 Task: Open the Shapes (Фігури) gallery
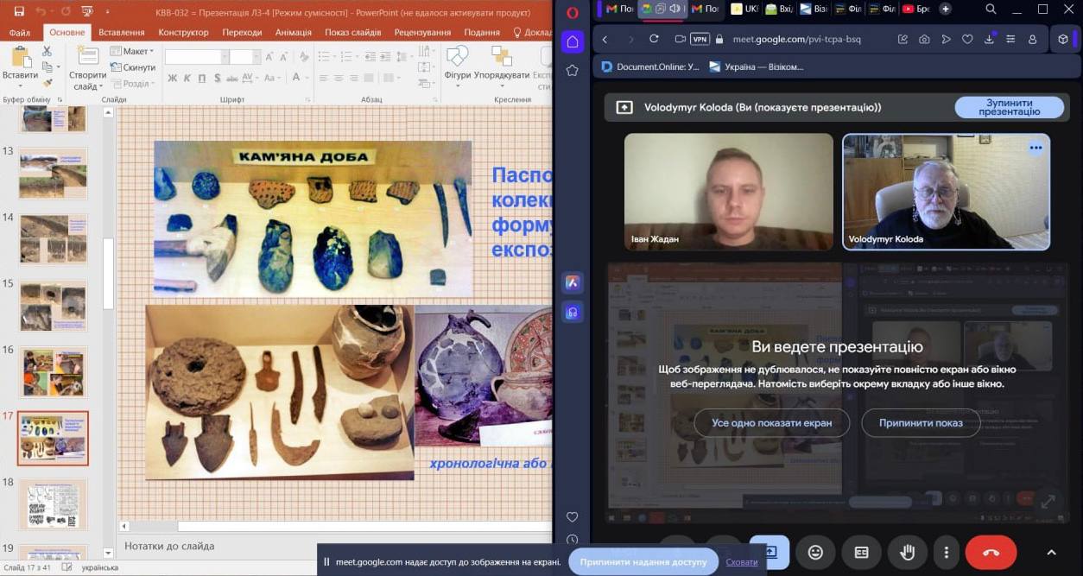457,64
